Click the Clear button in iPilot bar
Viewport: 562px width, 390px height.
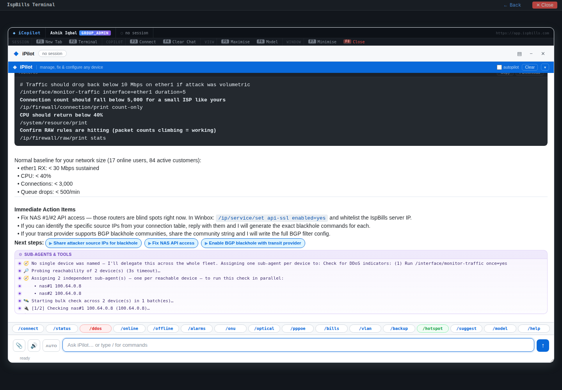(x=530, y=67)
